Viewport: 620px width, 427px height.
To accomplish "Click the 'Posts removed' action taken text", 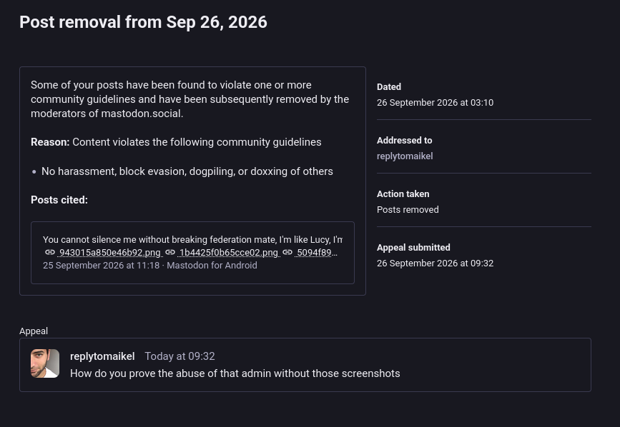I will click(x=408, y=209).
